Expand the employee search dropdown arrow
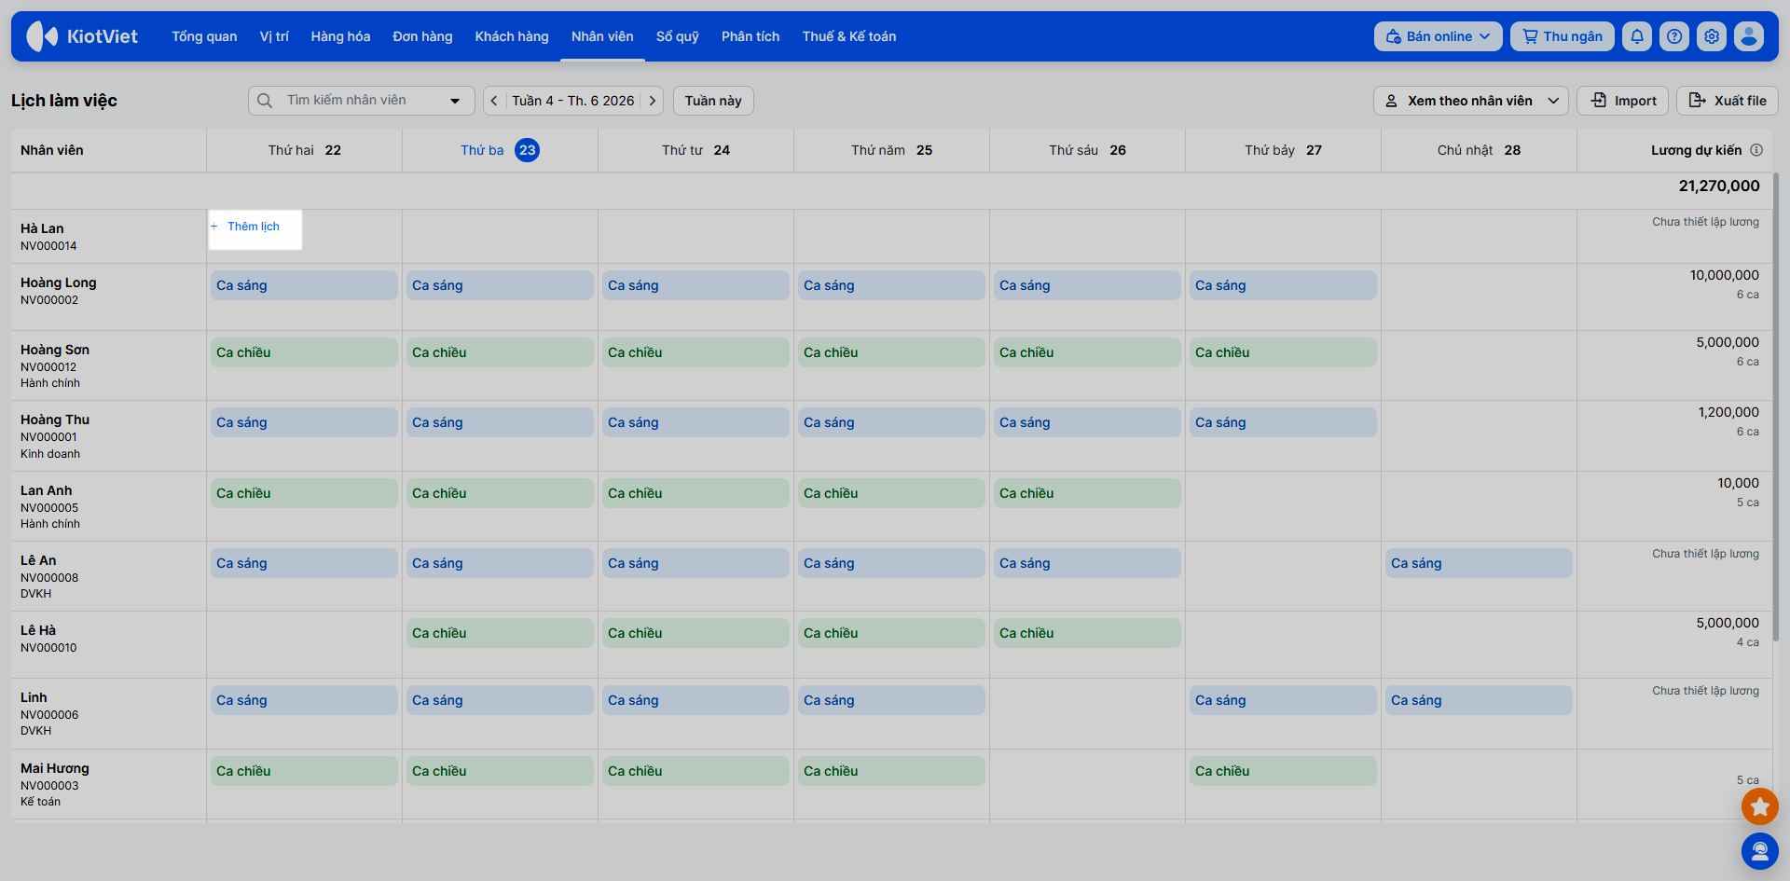This screenshot has width=1790, height=881. click(x=455, y=101)
